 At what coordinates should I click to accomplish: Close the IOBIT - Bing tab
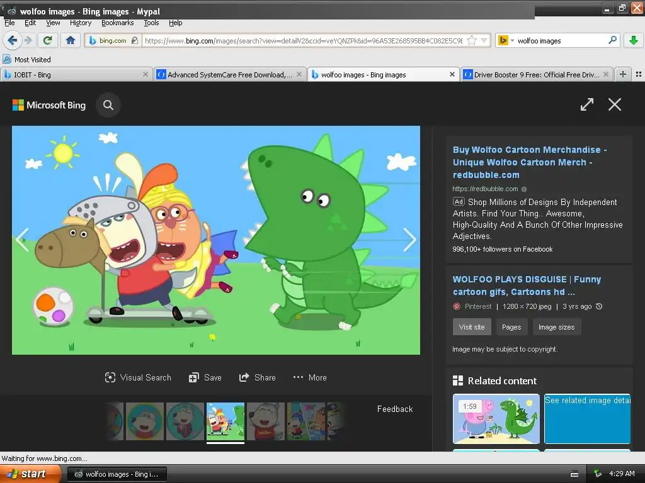[x=146, y=74]
